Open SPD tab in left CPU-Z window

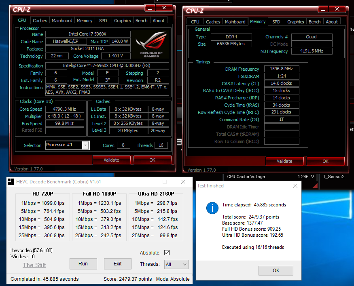(x=103, y=21)
